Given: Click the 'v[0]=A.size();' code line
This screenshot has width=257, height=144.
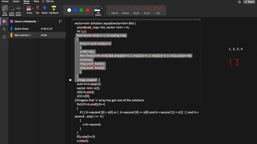Looking at the screenshot, I should click(x=86, y=92).
